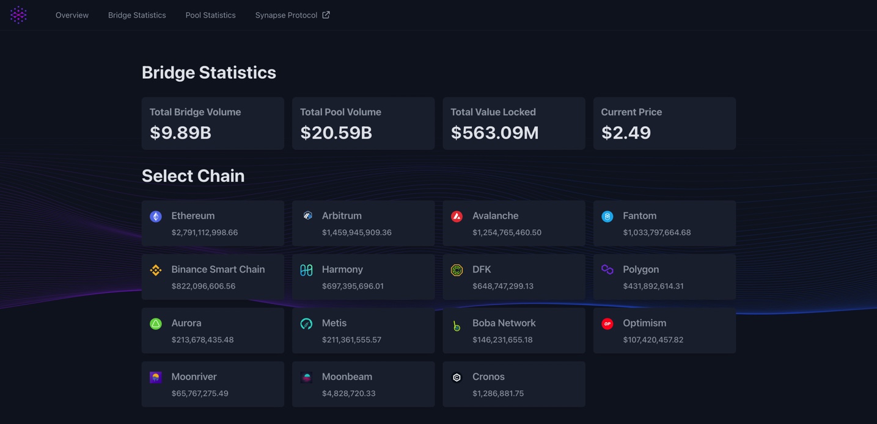Click Metis volume $211,361,555.57

tap(351, 340)
